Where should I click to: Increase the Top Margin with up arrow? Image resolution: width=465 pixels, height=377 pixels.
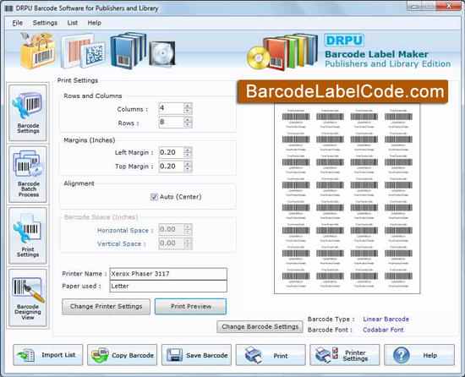tap(188, 164)
